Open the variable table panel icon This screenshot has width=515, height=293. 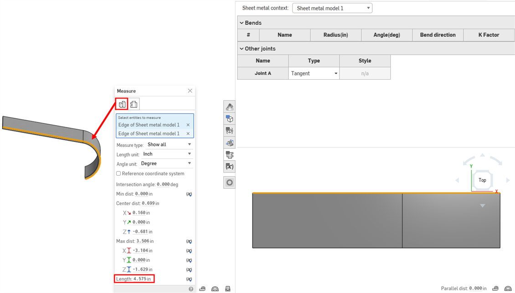[x=229, y=167]
